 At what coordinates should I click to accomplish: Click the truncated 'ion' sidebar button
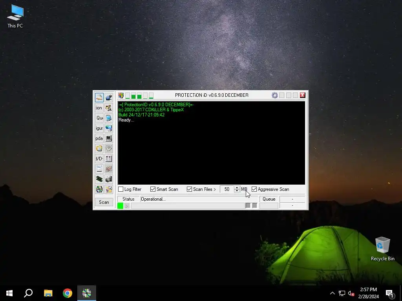click(99, 108)
